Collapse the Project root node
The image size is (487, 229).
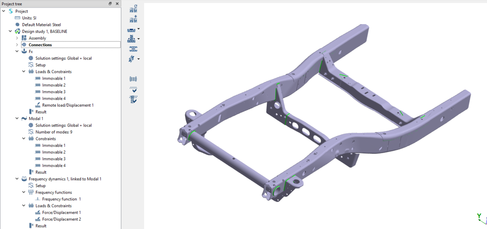coord(4,11)
